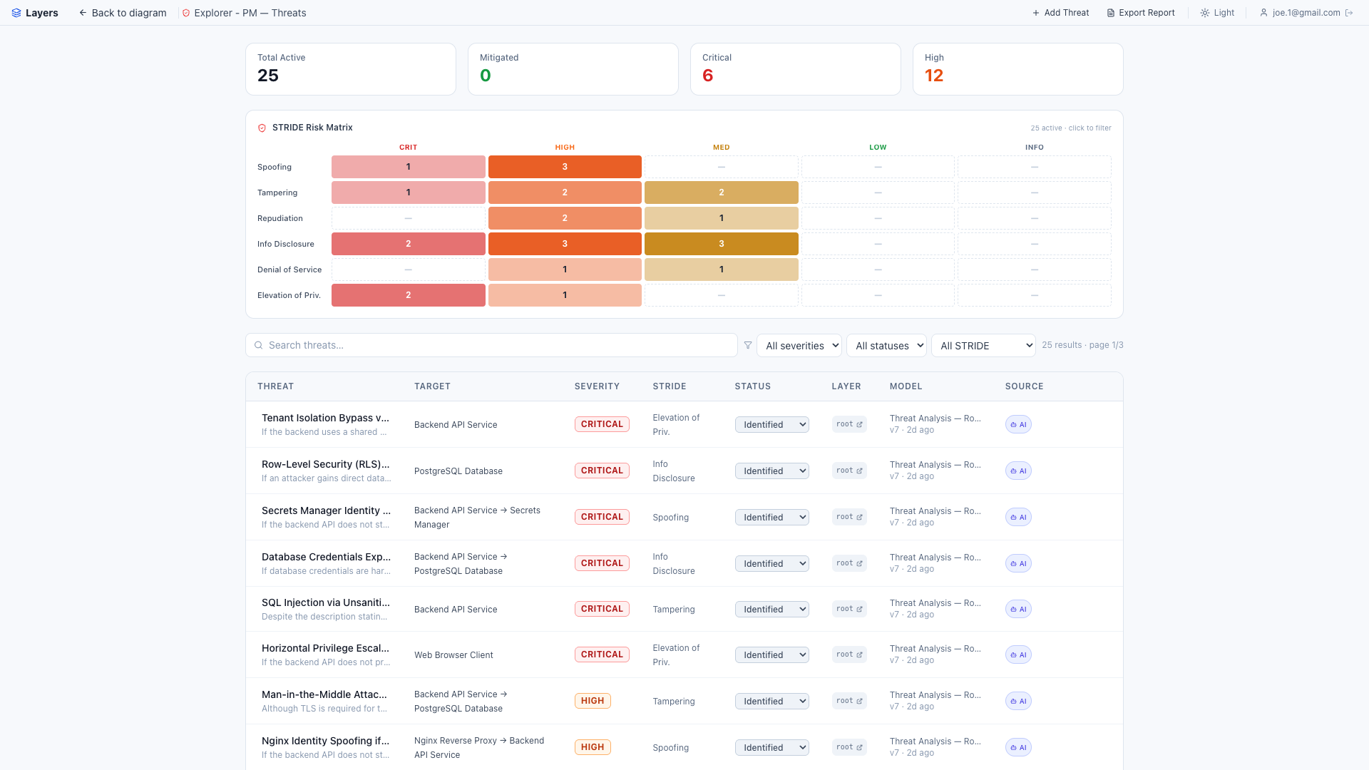This screenshot has width=1369, height=770.
Task: Open the SQL Injection via Unsaniti... threat
Action: point(326,602)
